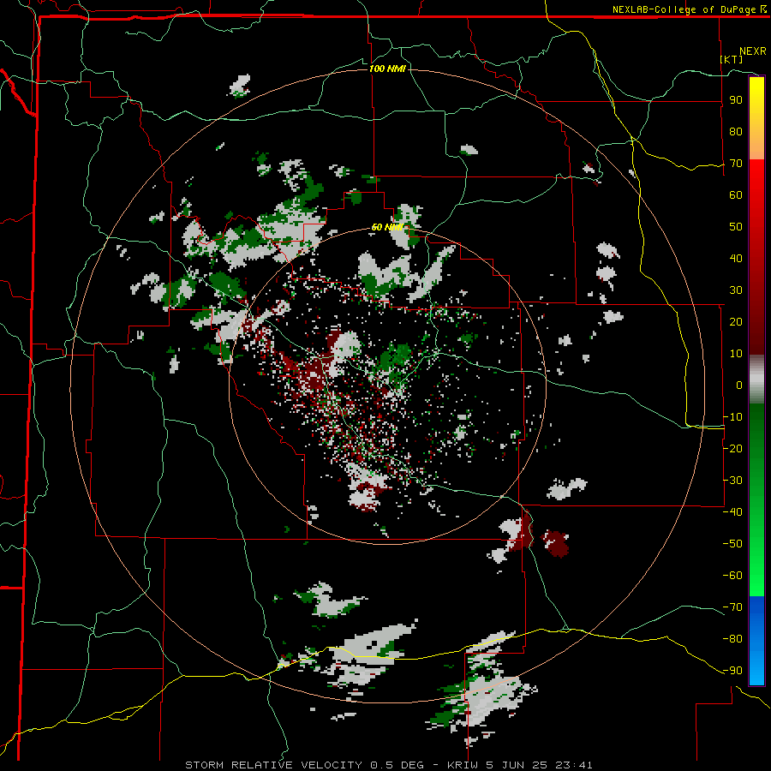Click the -50 value on velocity scale

[732, 544]
